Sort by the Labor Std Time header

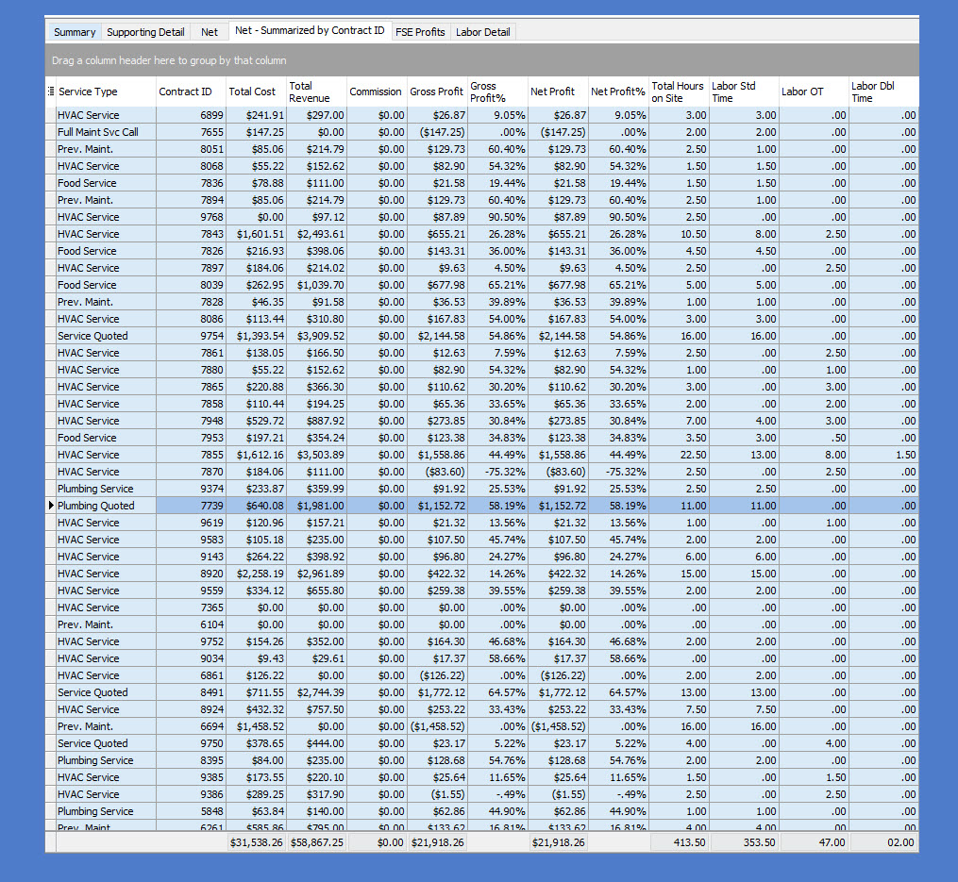click(744, 92)
